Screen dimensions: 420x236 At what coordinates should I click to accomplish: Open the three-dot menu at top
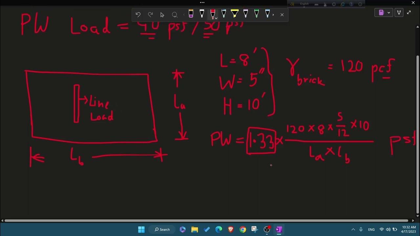pos(202,3)
